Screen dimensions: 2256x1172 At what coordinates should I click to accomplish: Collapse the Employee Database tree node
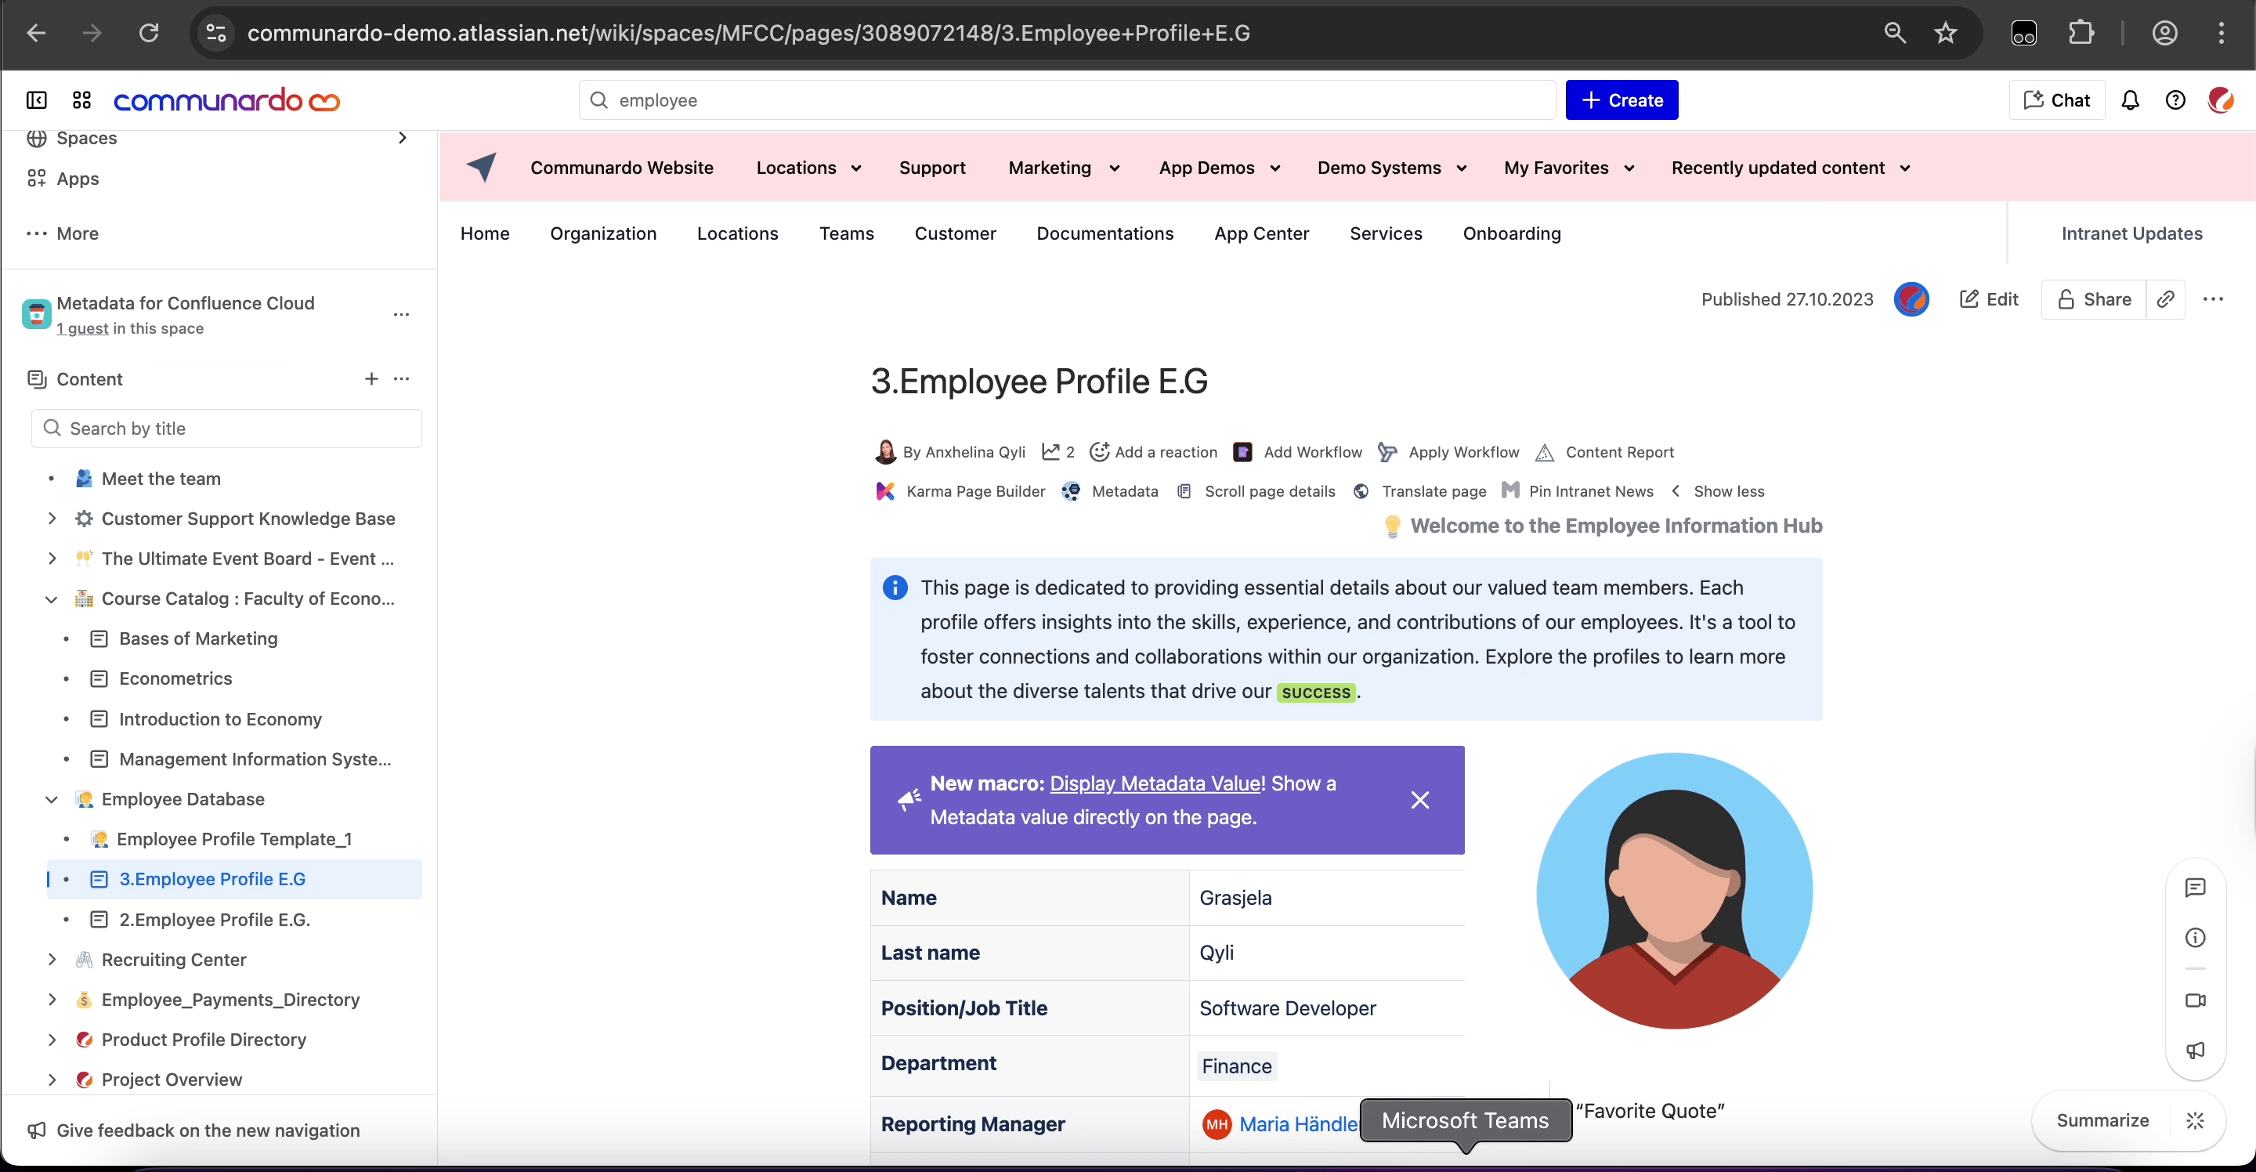52,799
